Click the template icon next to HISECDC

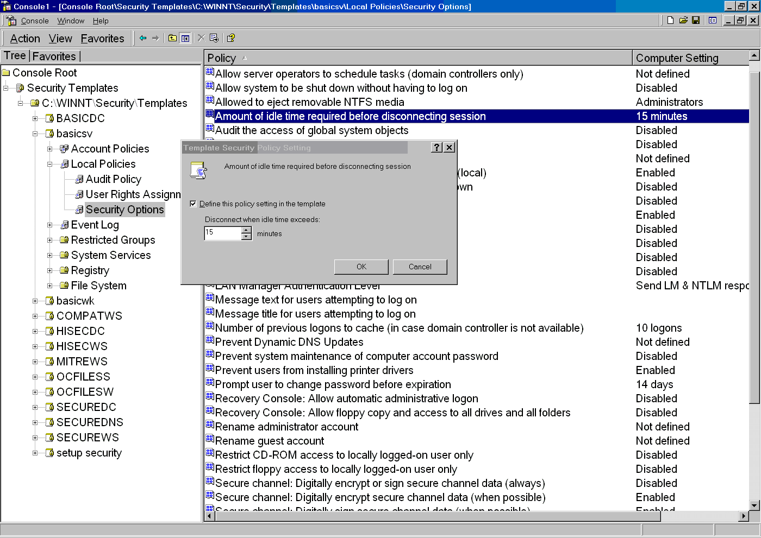[x=50, y=331]
